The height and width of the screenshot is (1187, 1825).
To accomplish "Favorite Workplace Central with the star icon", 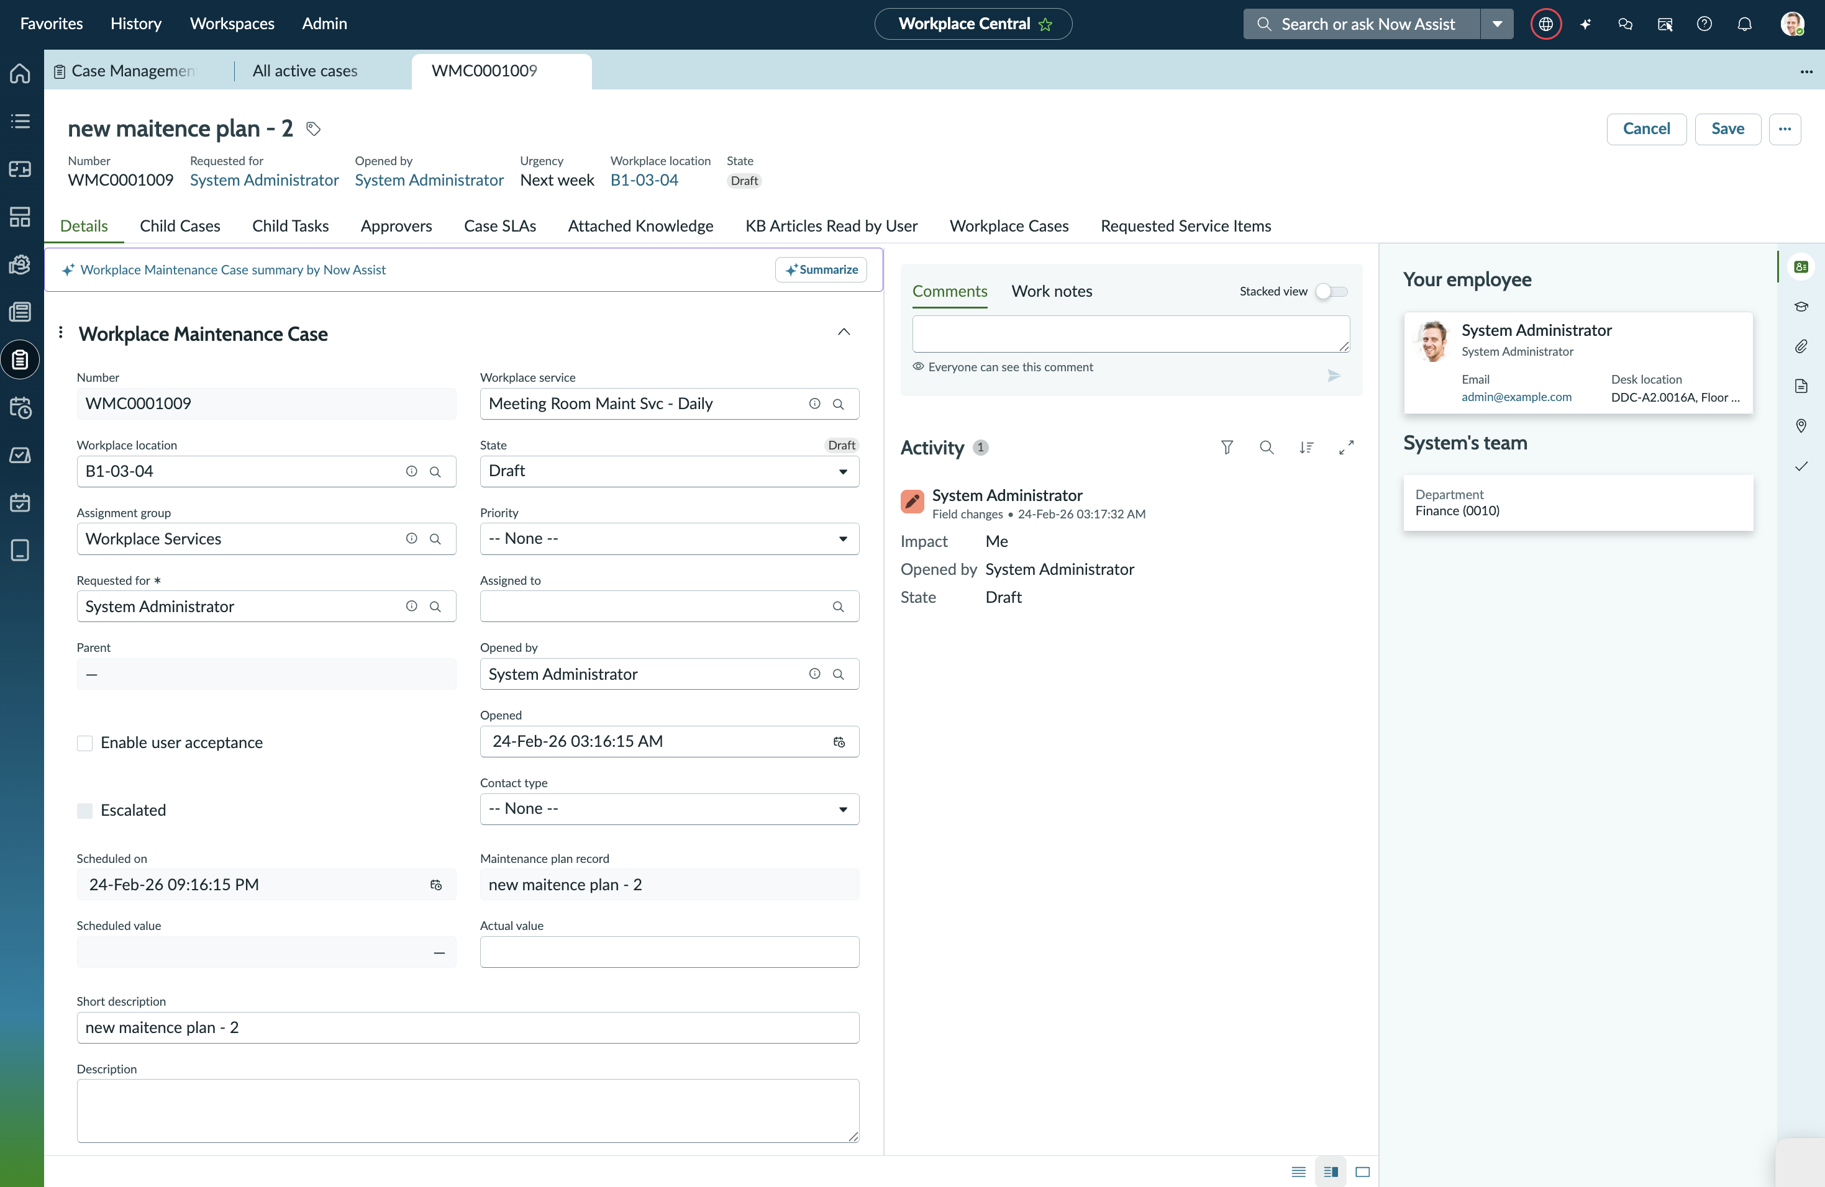I will 1045,24.
